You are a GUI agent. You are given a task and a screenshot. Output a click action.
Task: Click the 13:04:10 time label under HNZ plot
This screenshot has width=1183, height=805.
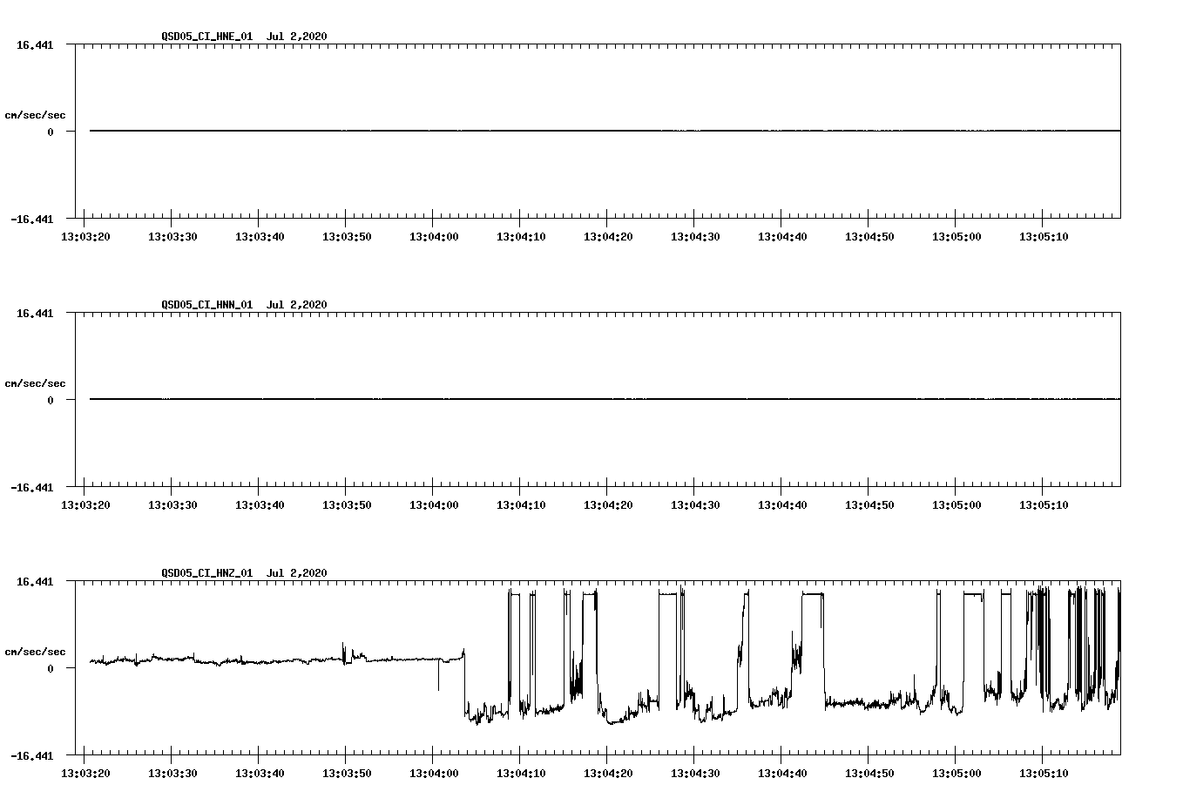coord(521,774)
